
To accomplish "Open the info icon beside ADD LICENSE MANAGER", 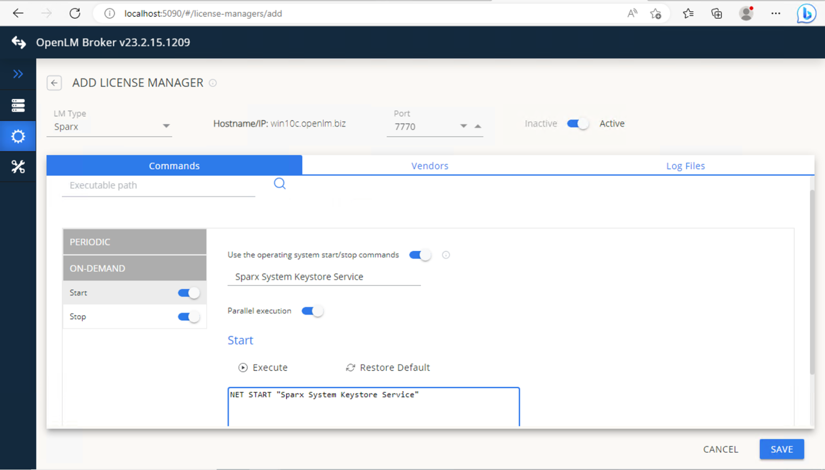I will click(213, 83).
